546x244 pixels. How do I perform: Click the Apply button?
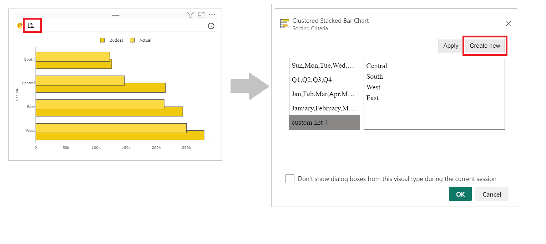[450, 46]
